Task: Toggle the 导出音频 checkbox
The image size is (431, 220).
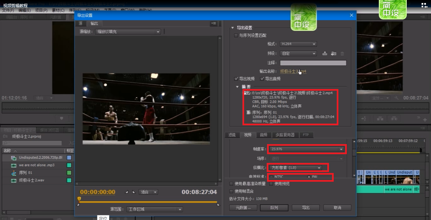Action: (262, 79)
